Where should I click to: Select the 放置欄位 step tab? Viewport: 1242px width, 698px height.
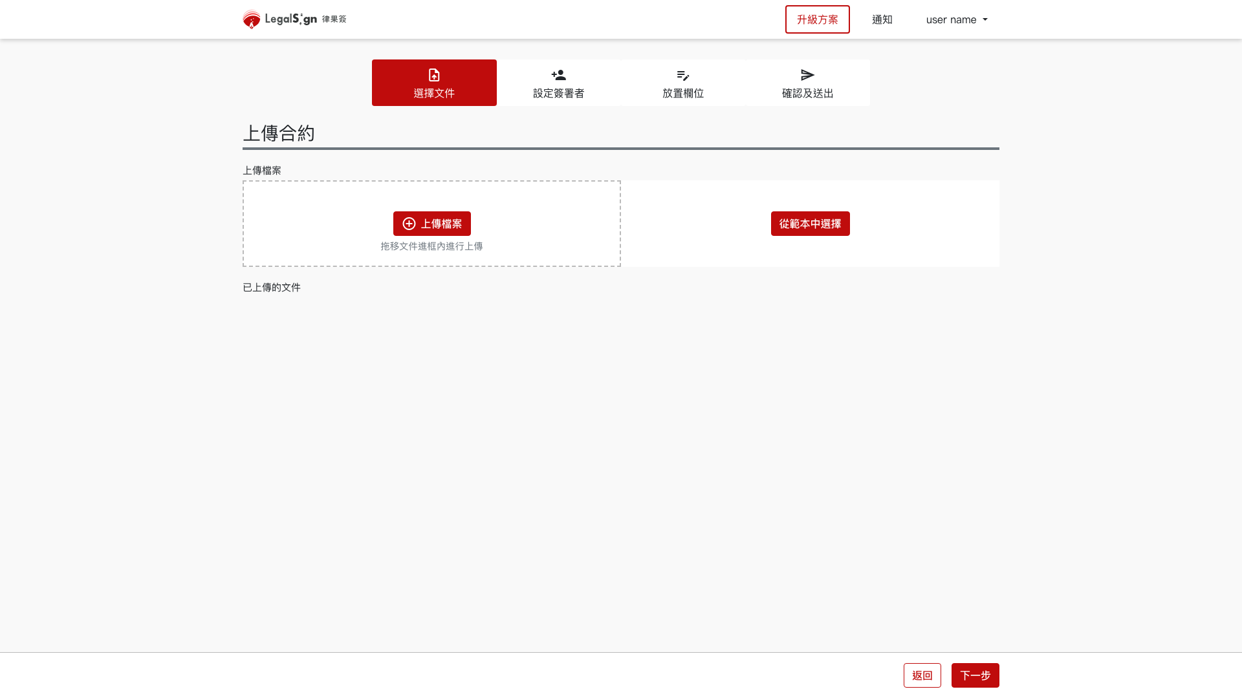682,83
